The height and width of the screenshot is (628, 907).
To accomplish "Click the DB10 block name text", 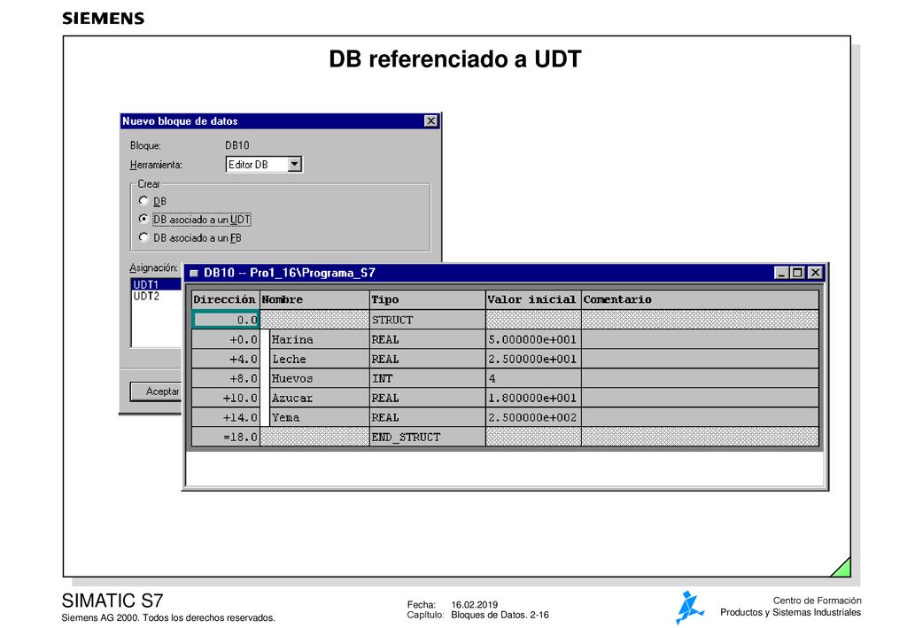I will [x=237, y=145].
